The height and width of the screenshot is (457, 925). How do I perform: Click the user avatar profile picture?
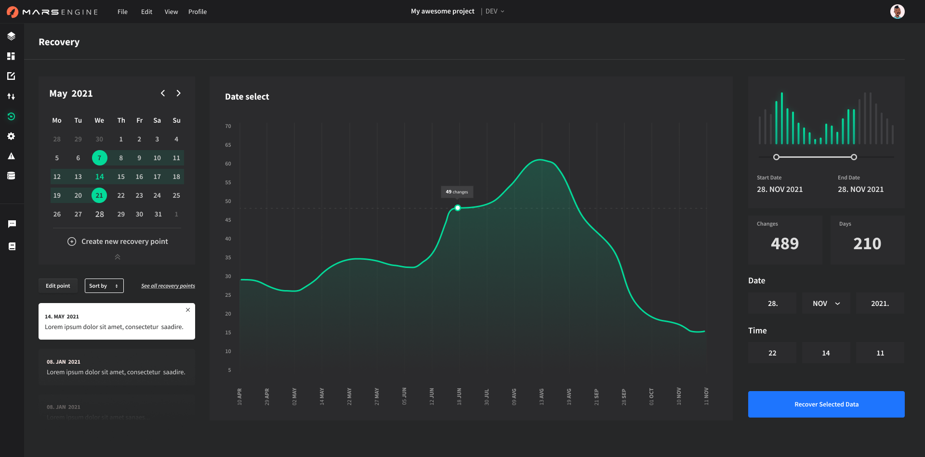click(x=897, y=12)
